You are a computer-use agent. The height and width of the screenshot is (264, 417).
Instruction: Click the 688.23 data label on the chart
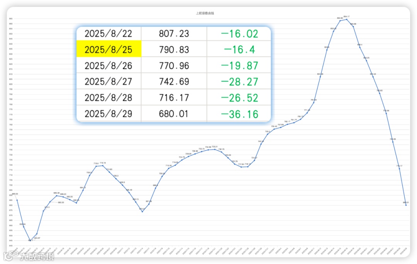(63, 194)
